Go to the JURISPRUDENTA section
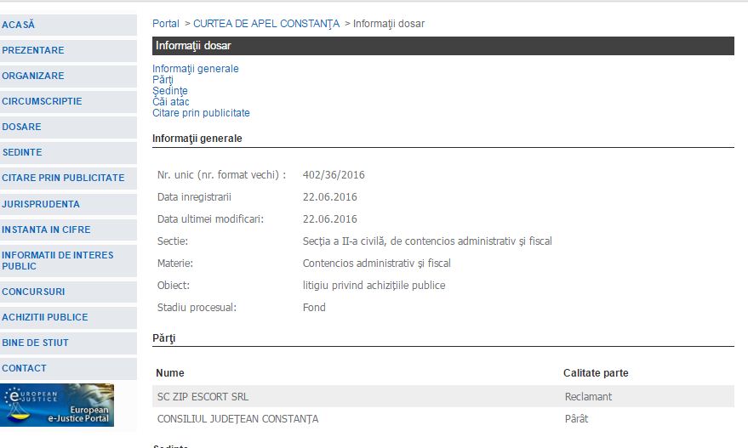748x448 pixels. click(x=41, y=204)
